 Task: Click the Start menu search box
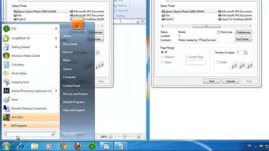[30, 134]
